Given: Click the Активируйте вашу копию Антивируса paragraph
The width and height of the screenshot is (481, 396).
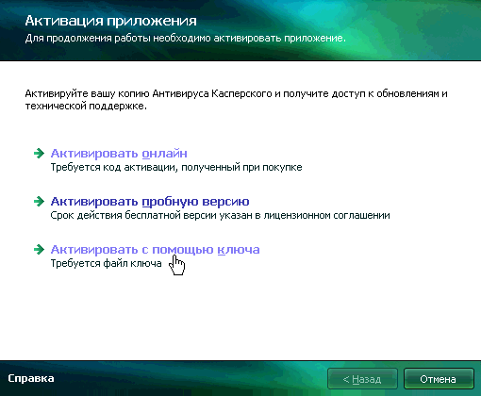Looking at the screenshot, I should coord(236,100).
